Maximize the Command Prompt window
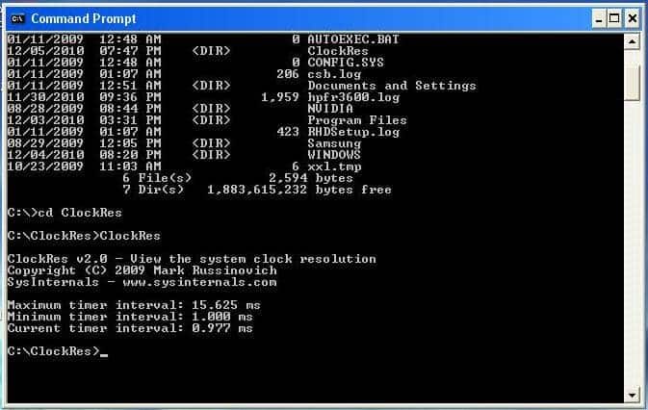Viewport: 648px width, 410px height. point(614,18)
